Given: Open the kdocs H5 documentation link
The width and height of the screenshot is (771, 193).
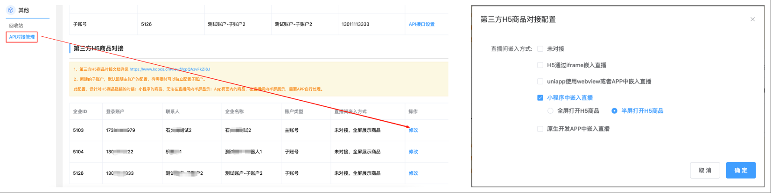Looking at the screenshot, I should [169, 69].
